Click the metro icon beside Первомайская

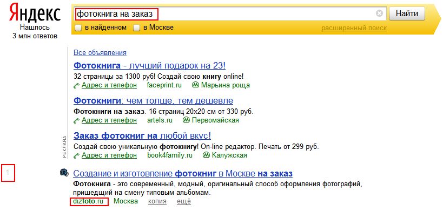pos(186,120)
